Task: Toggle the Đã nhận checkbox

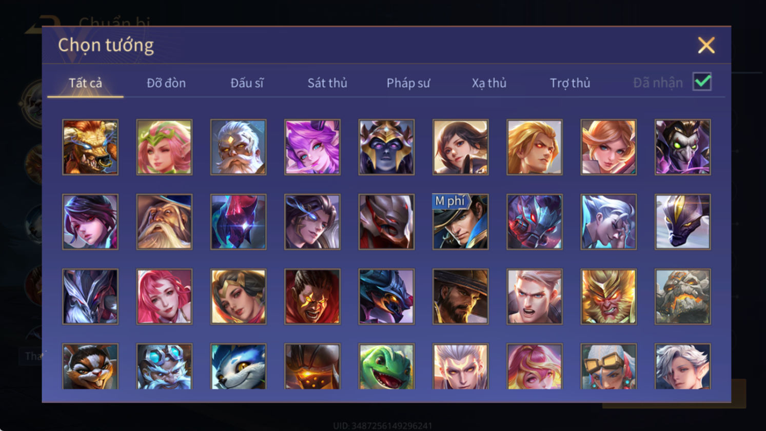Action: [x=702, y=82]
